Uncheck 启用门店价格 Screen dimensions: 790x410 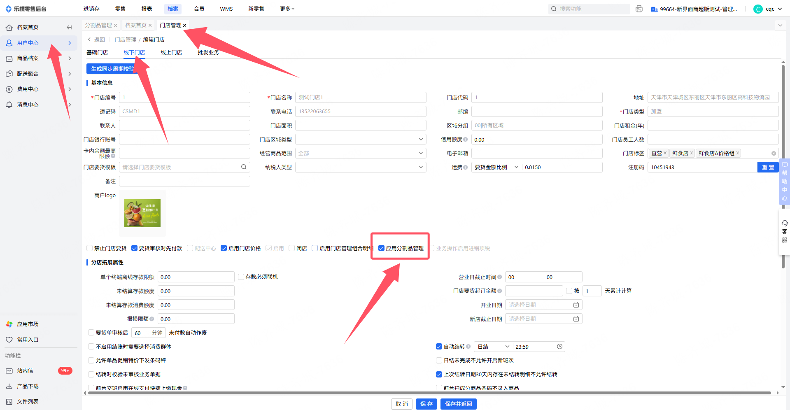(x=224, y=248)
